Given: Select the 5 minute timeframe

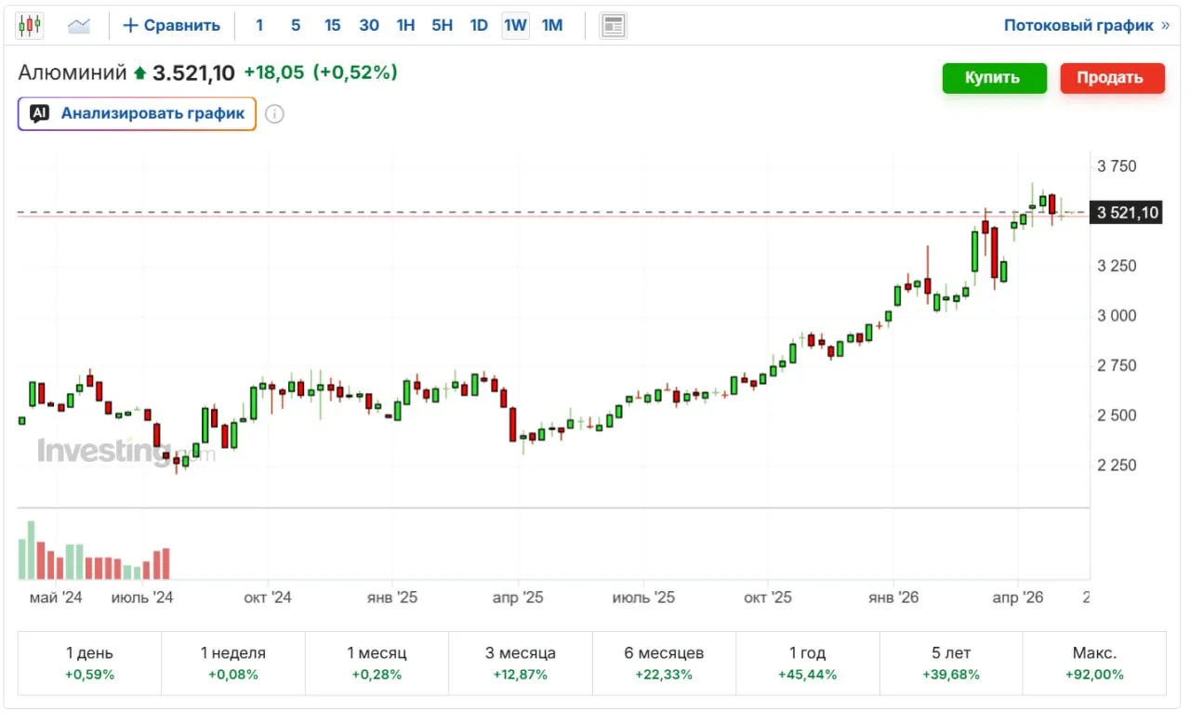Looking at the screenshot, I should (296, 25).
